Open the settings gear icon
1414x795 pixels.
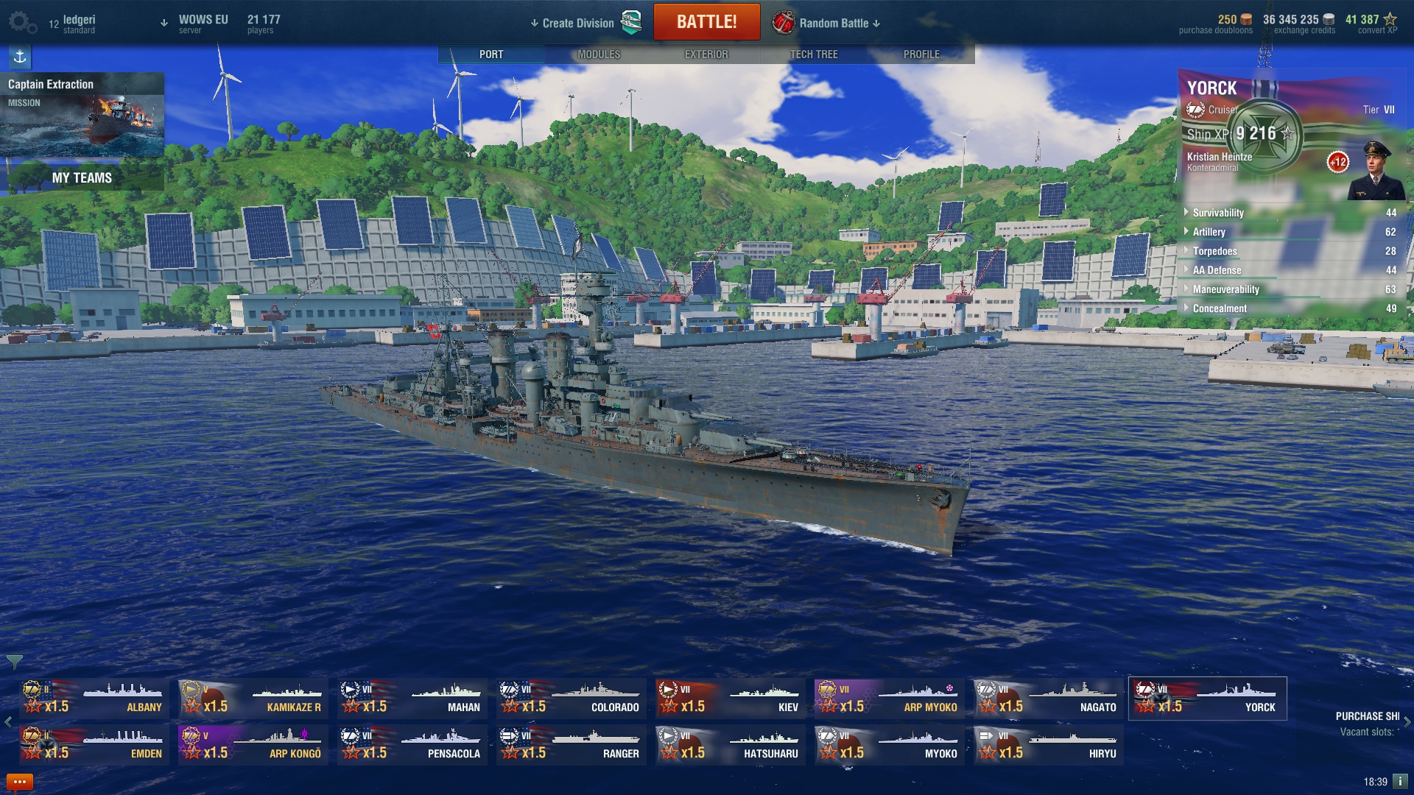(x=23, y=23)
